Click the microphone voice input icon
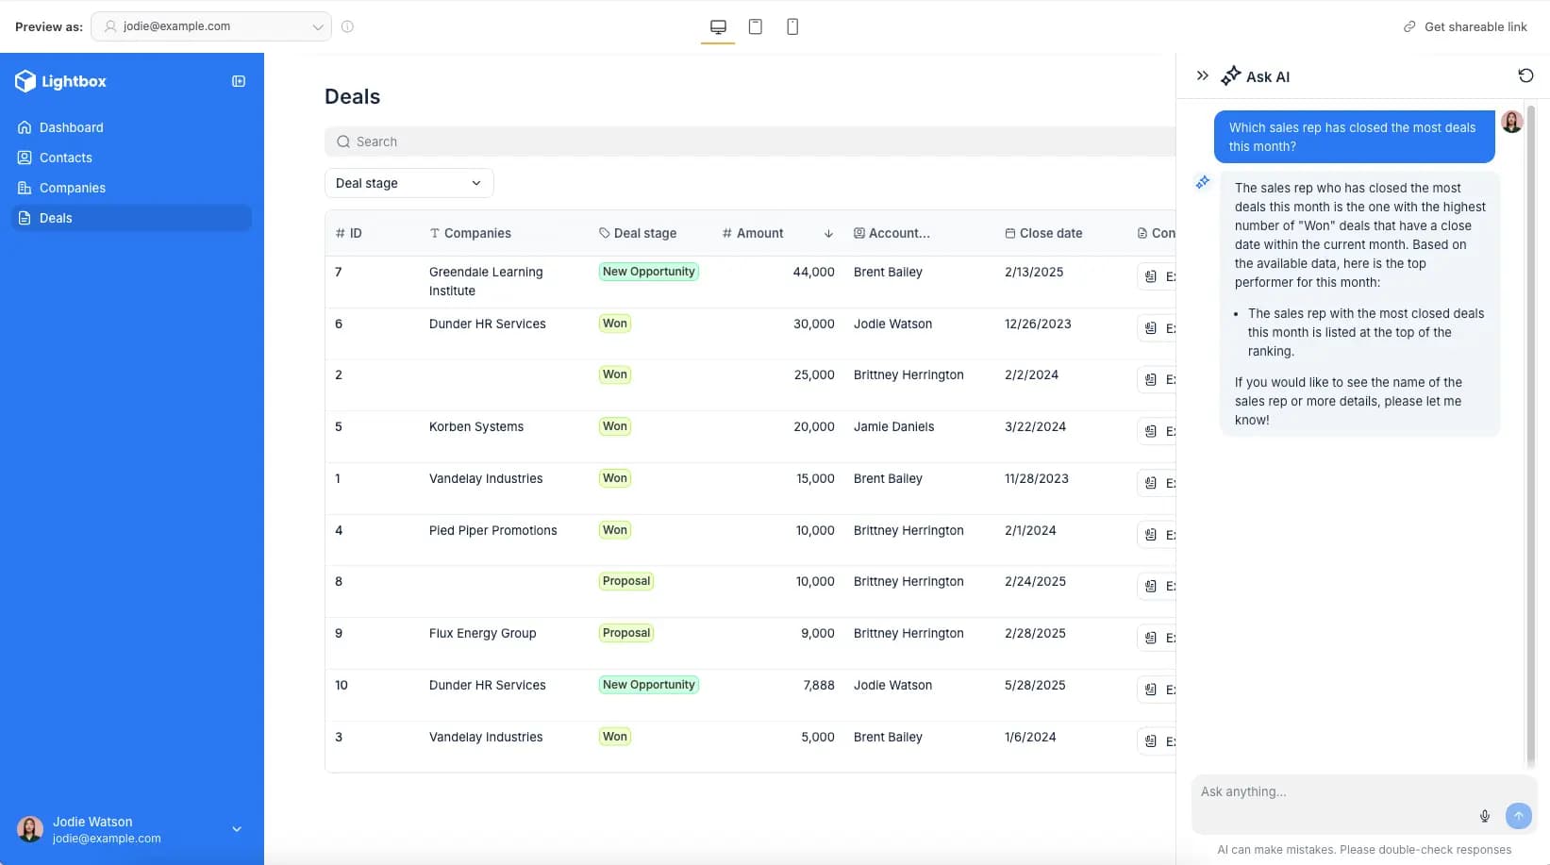 [x=1485, y=816]
